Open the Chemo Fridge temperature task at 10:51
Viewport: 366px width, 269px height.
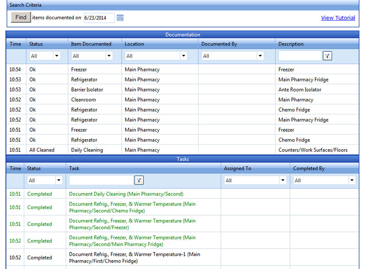coord(130,207)
